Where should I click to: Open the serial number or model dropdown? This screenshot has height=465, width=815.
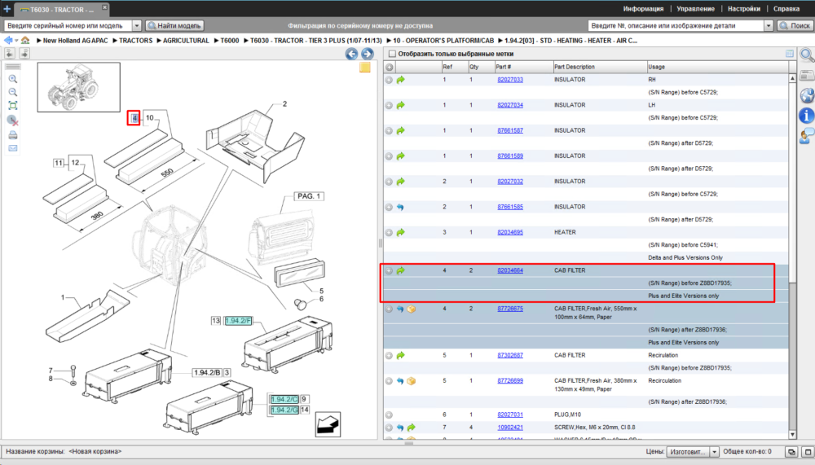137,25
